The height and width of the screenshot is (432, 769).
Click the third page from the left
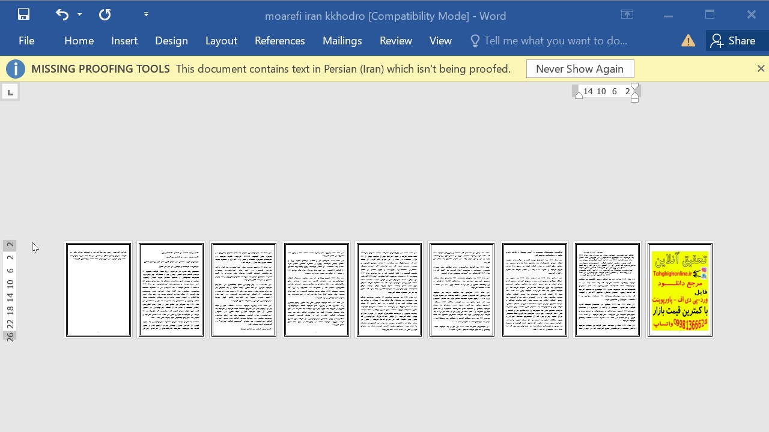pyautogui.click(x=244, y=290)
